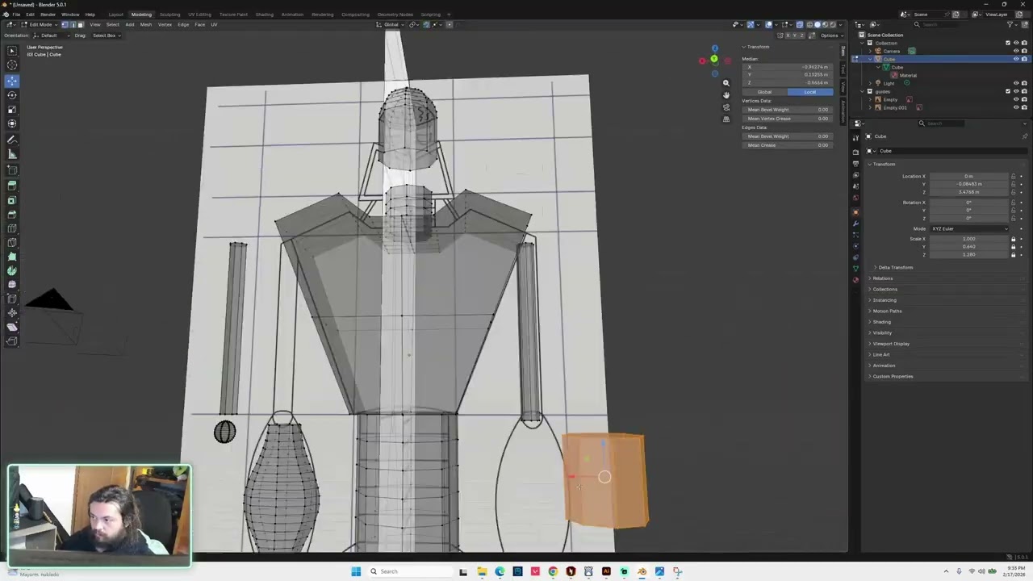
Task: Hide Light with its eye icon
Action: pos(1016,83)
